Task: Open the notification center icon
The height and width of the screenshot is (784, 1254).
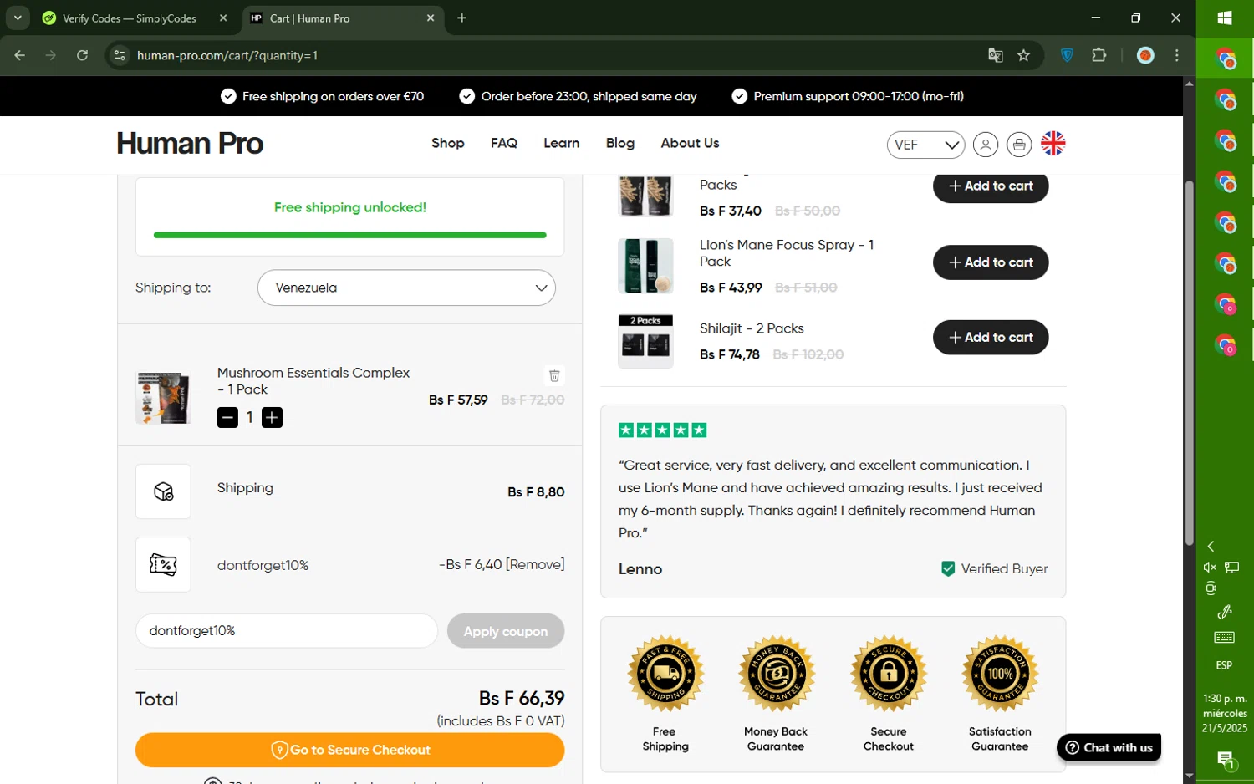Action: pyautogui.click(x=1225, y=760)
